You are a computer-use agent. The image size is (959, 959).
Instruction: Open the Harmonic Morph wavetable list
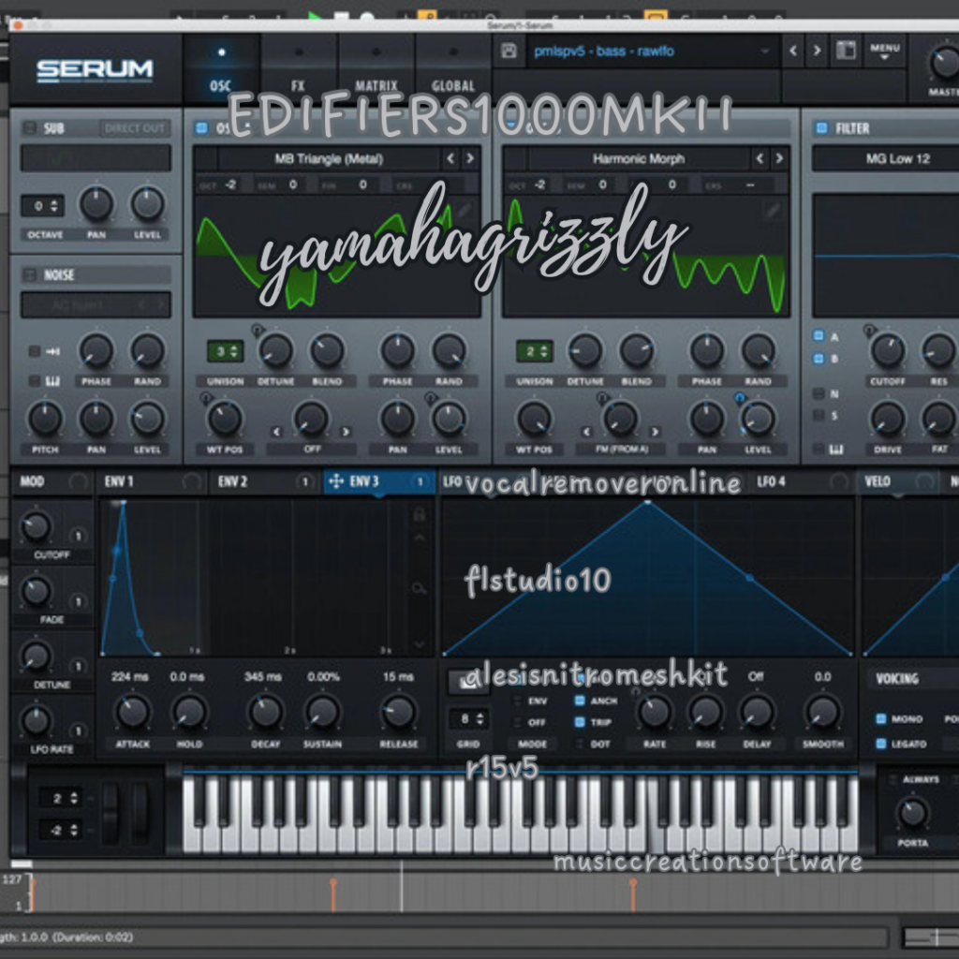click(x=639, y=159)
